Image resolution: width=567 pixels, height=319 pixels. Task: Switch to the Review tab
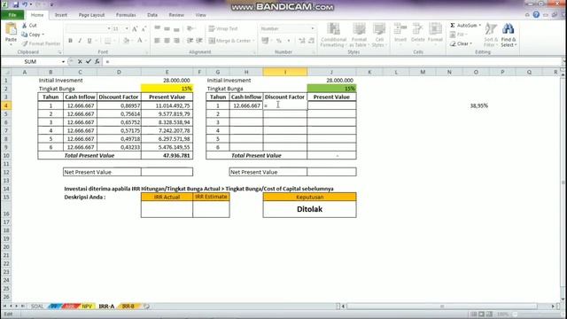(x=176, y=15)
